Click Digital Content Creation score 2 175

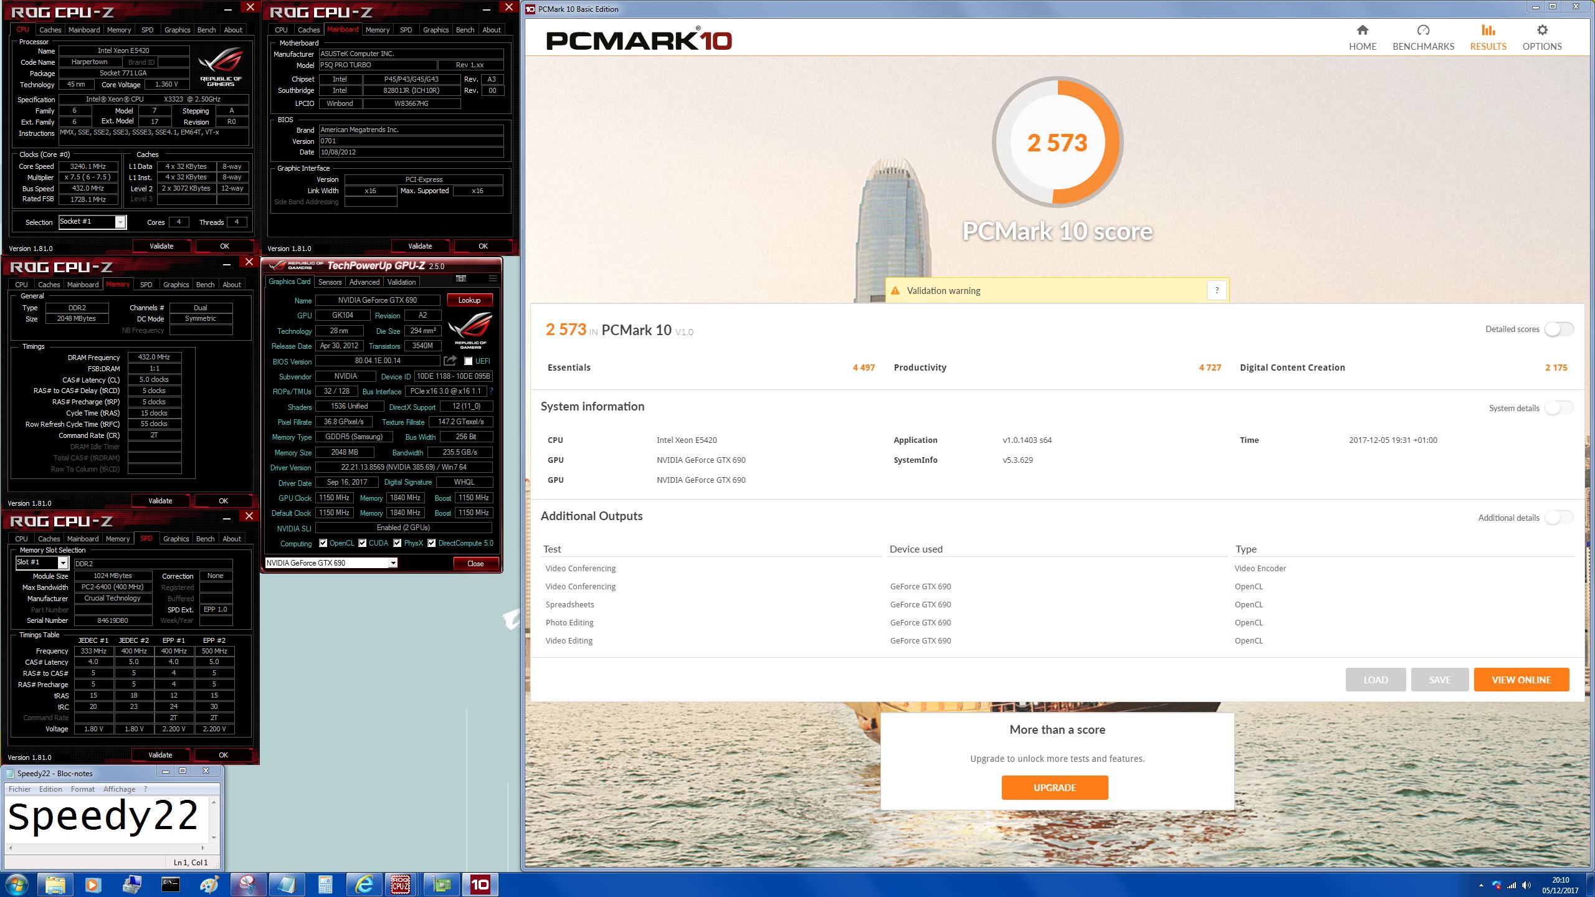click(1556, 368)
